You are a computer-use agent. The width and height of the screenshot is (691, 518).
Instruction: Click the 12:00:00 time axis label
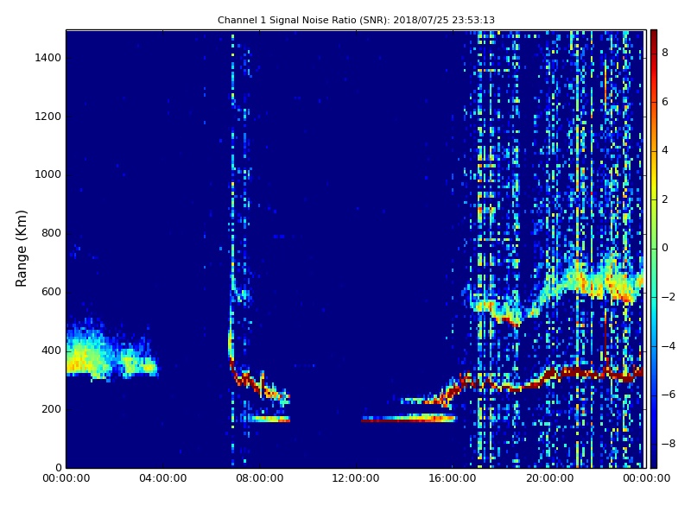click(356, 478)
